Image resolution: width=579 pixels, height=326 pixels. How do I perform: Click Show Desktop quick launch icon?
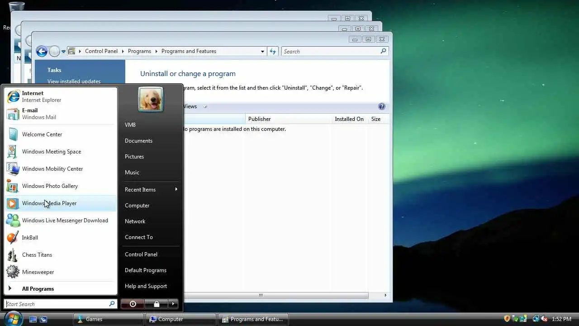33,319
